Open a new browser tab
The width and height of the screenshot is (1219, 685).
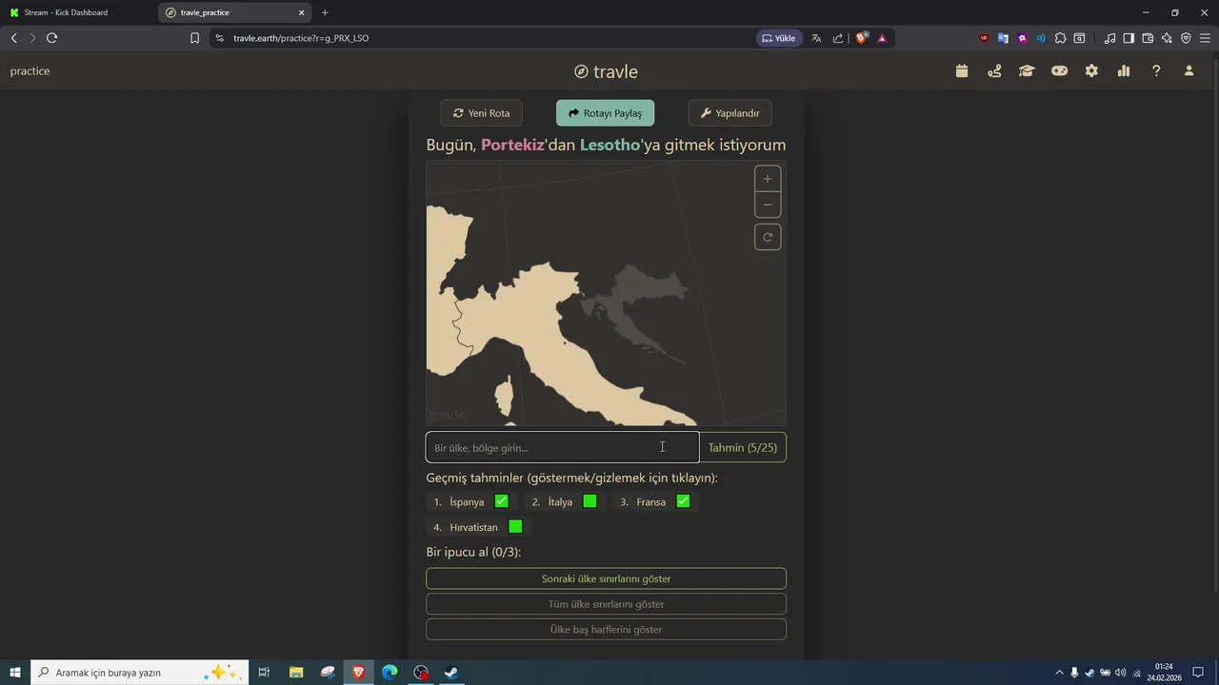(325, 12)
